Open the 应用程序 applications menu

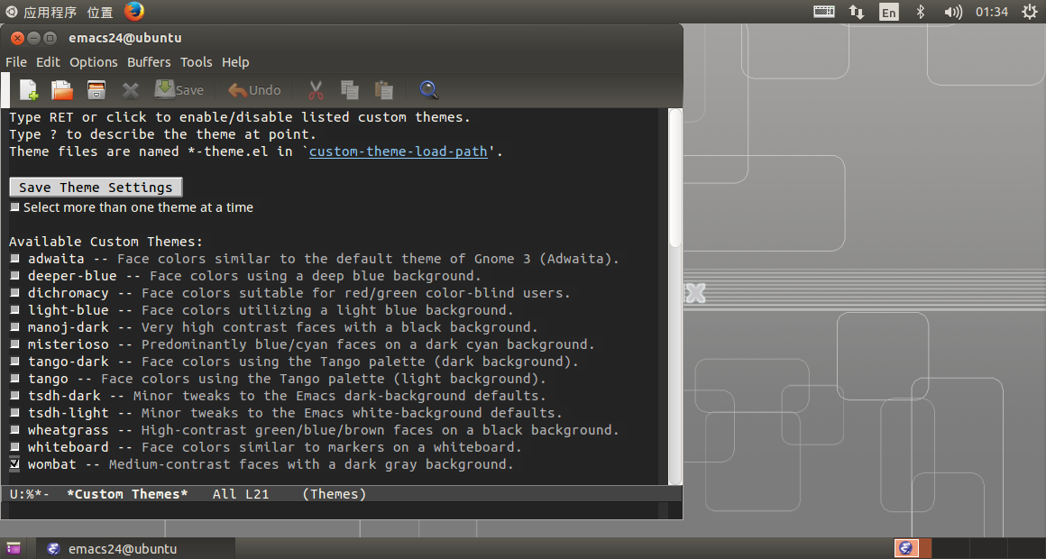click(50, 12)
